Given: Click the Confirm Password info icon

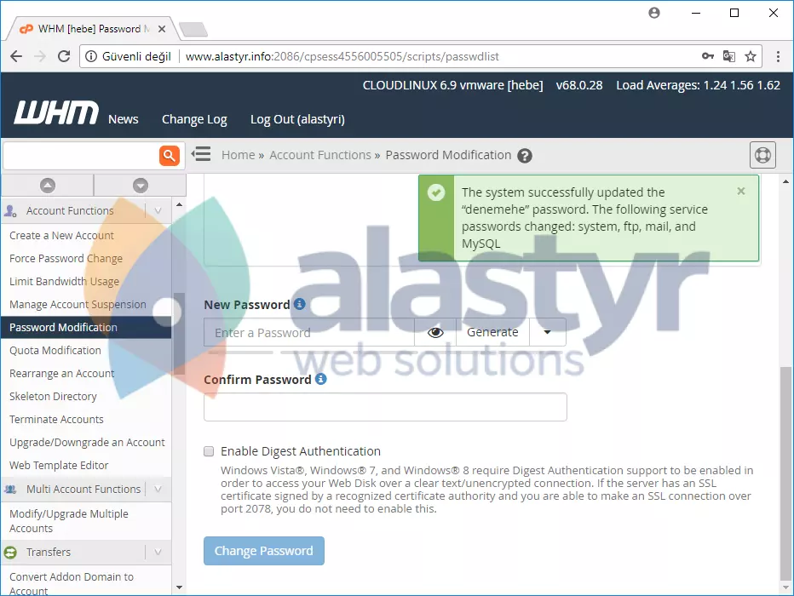Looking at the screenshot, I should [320, 378].
